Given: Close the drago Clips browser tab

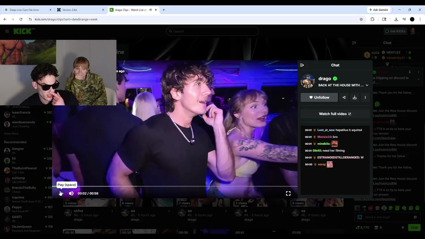Looking at the screenshot, I should [156, 10].
